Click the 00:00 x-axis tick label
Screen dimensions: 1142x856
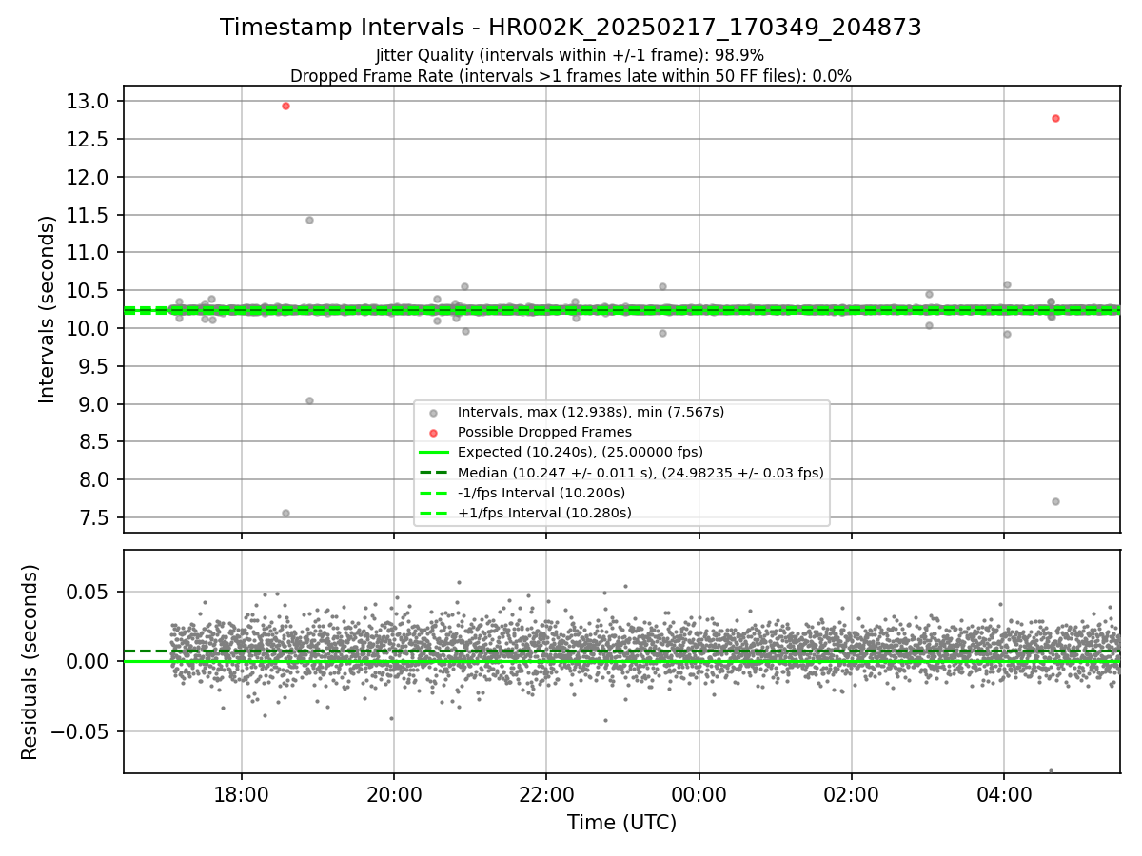pos(699,794)
